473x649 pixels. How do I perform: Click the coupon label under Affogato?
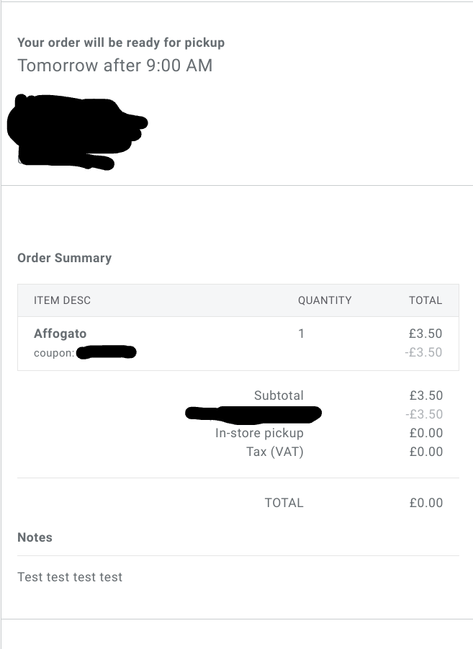(x=53, y=353)
